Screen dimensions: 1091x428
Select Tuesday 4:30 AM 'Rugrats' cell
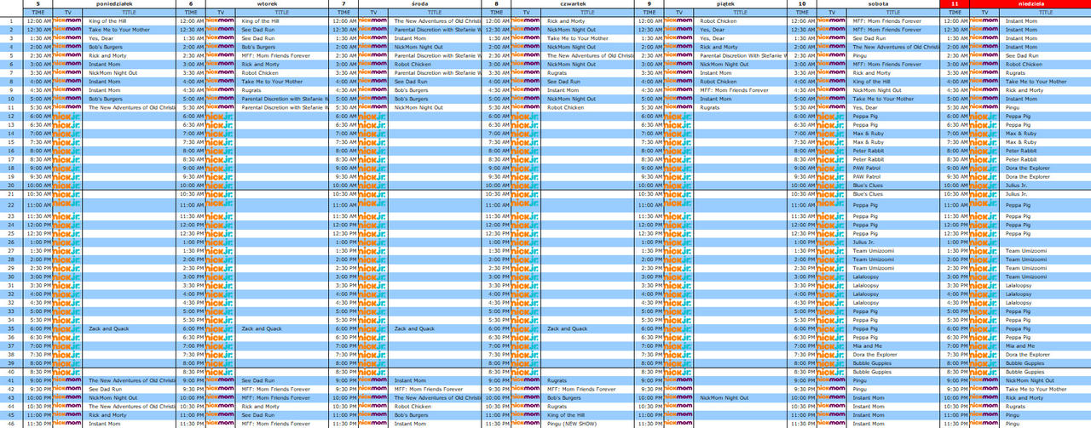[x=283, y=89]
